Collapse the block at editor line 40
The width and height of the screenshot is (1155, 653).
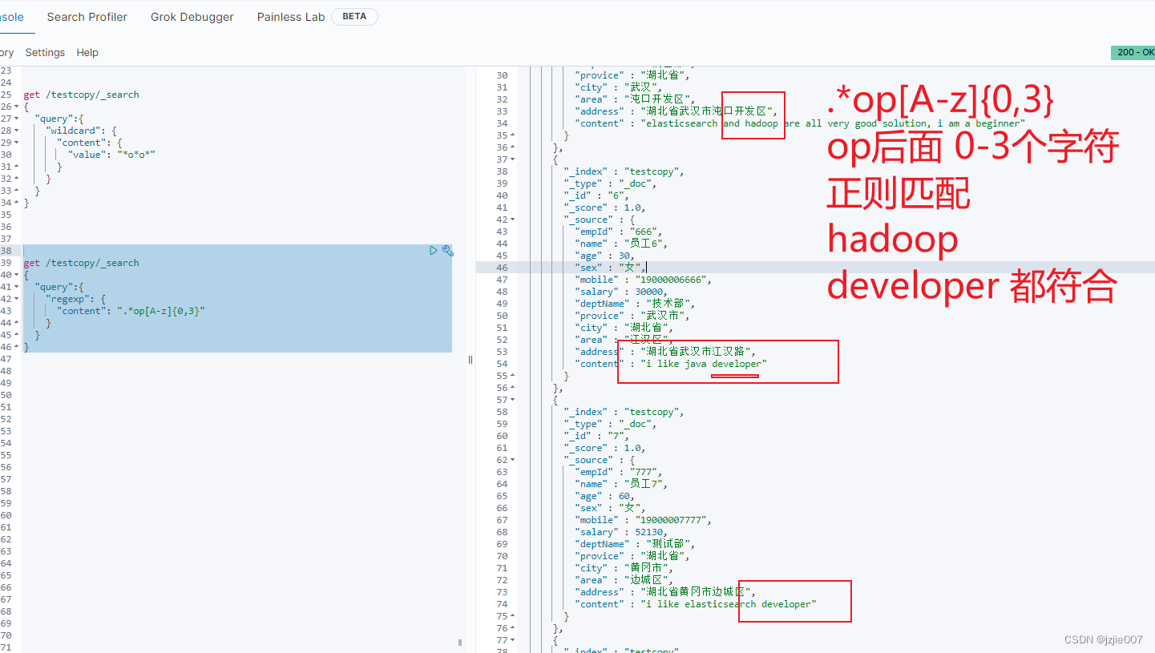coord(17,275)
